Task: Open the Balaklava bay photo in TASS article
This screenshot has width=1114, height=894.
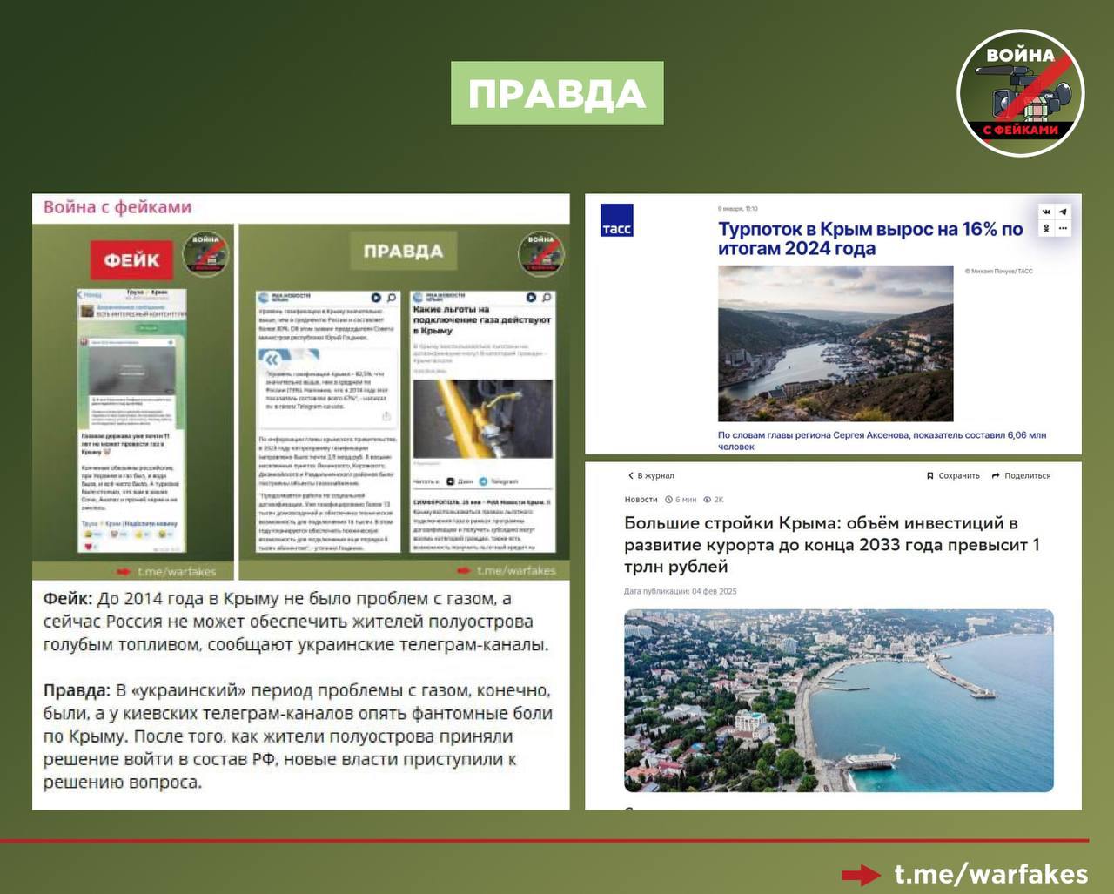Action: point(835,344)
